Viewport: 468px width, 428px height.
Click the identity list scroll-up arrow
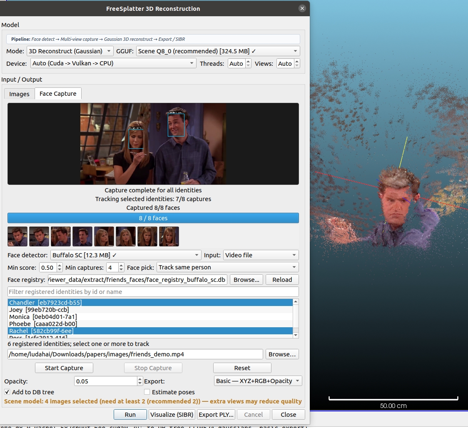[x=296, y=302]
